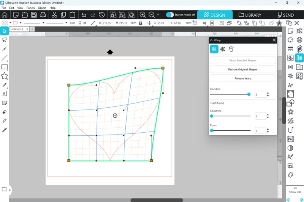Open the text warp ABC tab

click(x=223, y=49)
